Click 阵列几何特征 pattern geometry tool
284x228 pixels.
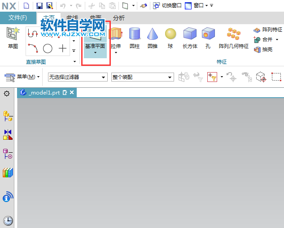(x=233, y=38)
